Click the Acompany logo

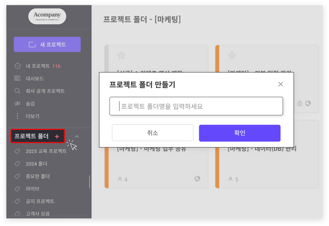(47, 16)
